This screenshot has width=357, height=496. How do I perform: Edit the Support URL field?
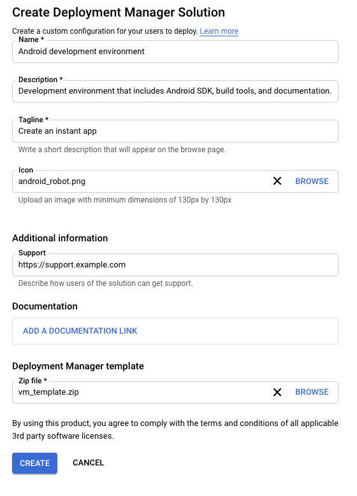175,265
